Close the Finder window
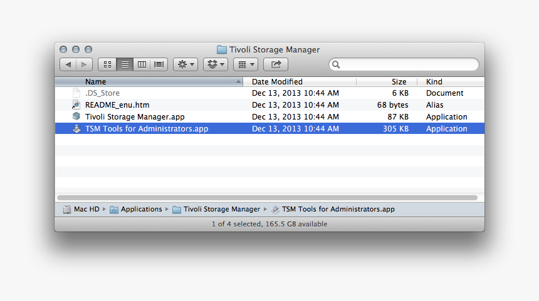539x301 pixels. click(x=63, y=49)
